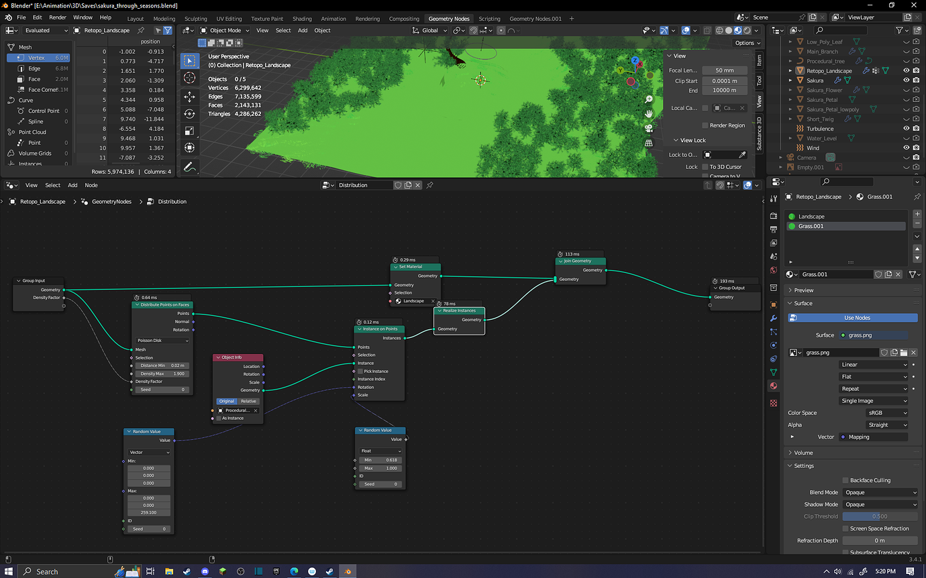Screen dimensions: 926x578
Task: Open the checkered Texture properties tab
Action: point(774,403)
